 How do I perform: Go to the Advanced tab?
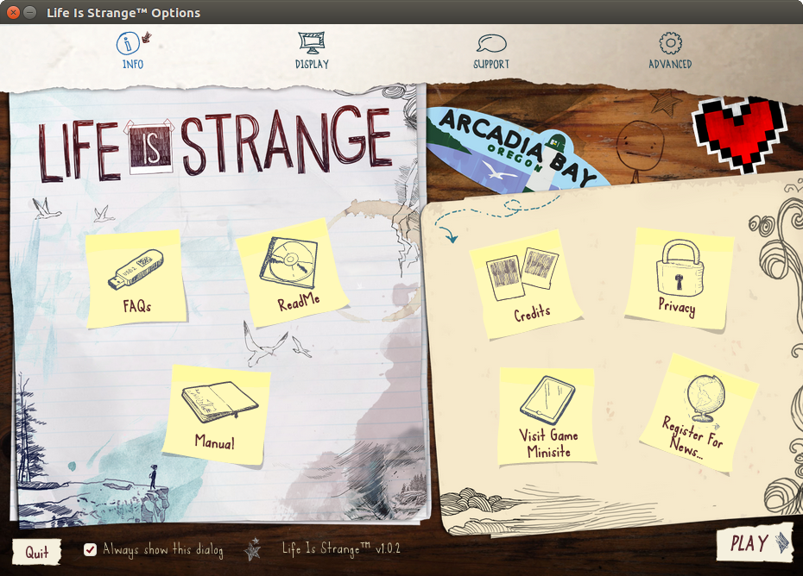pos(670,51)
